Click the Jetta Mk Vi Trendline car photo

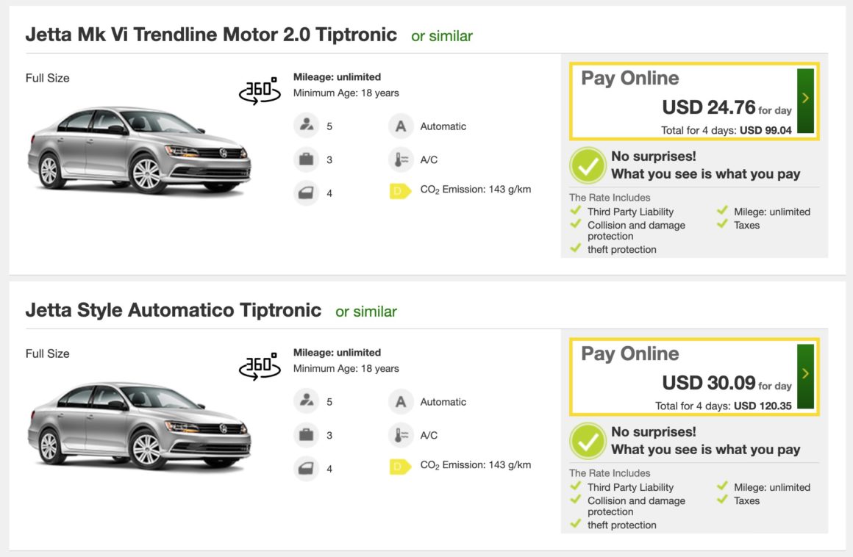point(140,149)
